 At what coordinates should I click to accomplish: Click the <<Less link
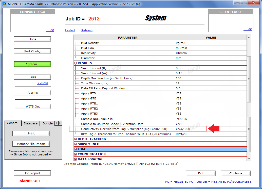tap(43, 83)
